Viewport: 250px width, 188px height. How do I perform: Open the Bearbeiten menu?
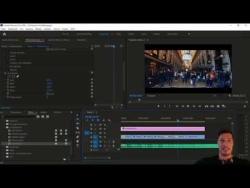click(x=13, y=29)
